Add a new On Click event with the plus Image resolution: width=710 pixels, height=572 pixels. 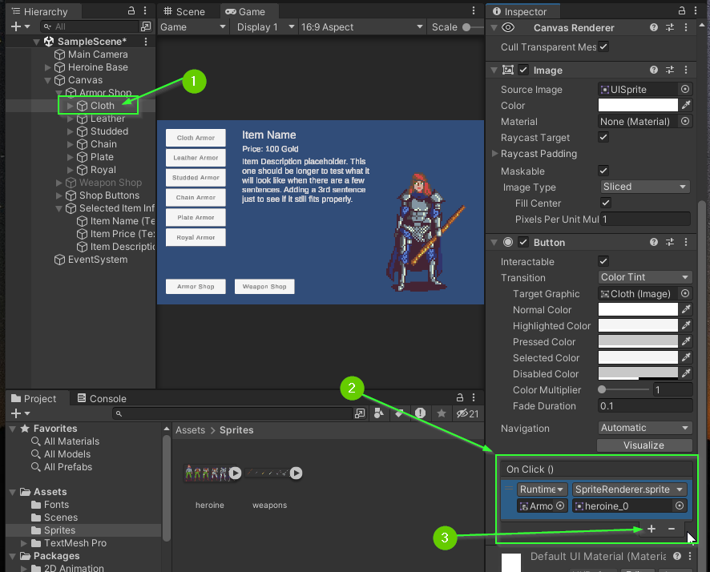pyautogui.click(x=651, y=529)
